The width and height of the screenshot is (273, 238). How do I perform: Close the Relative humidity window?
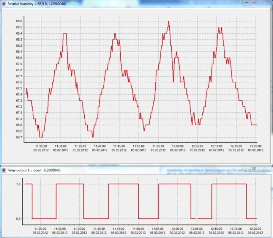coord(265,2)
